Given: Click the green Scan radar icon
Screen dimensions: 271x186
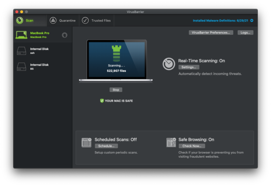Looking at the screenshot, I should coord(20,21).
